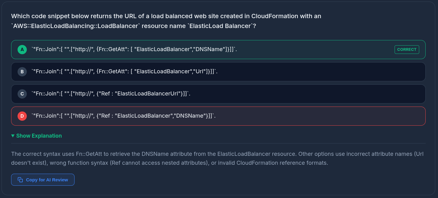Click option C snippet with Ref ElasticLoadBalancerUrl
The width and height of the screenshot is (438, 198).
coord(111,94)
